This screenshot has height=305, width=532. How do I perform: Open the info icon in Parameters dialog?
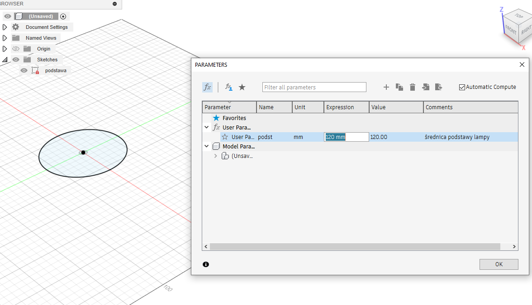click(x=206, y=264)
